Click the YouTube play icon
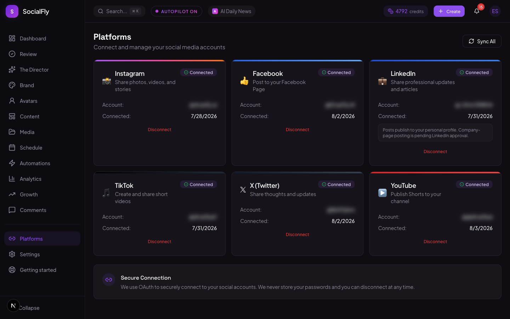Screen dimensions: 510x319 pos(382,193)
